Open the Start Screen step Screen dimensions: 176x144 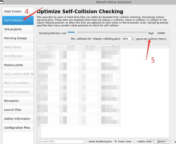click(x=18, y=12)
